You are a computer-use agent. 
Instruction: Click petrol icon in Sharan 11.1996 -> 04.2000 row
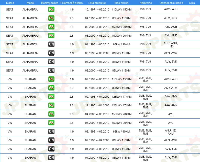(x=51, y=105)
